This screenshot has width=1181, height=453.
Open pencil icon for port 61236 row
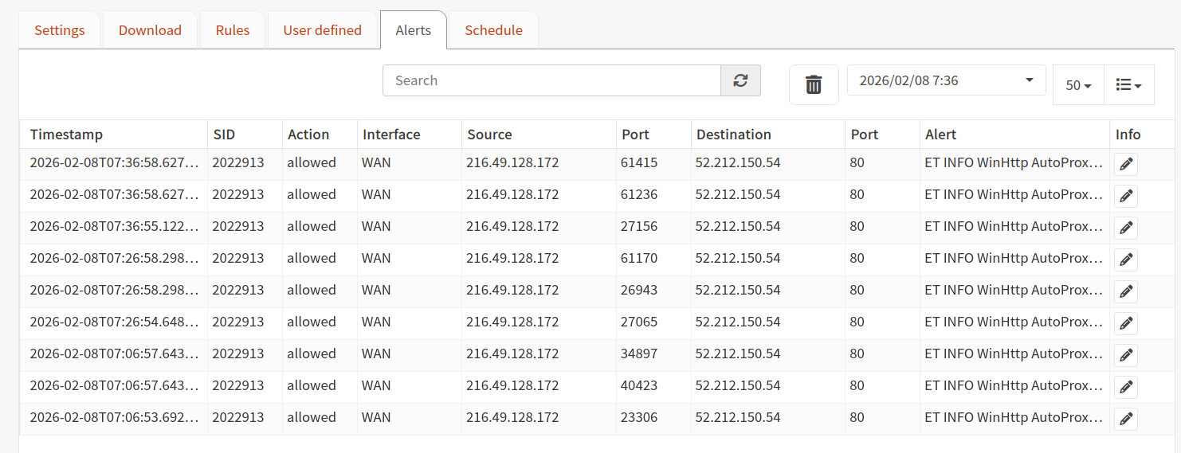click(x=1125, y=196)
